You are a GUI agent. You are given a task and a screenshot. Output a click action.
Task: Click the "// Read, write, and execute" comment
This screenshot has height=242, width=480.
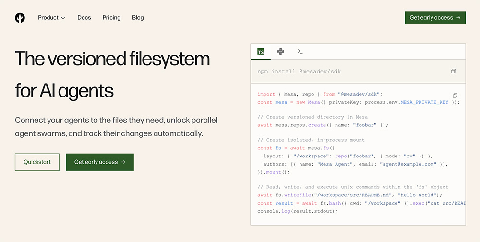coord(352,187)
